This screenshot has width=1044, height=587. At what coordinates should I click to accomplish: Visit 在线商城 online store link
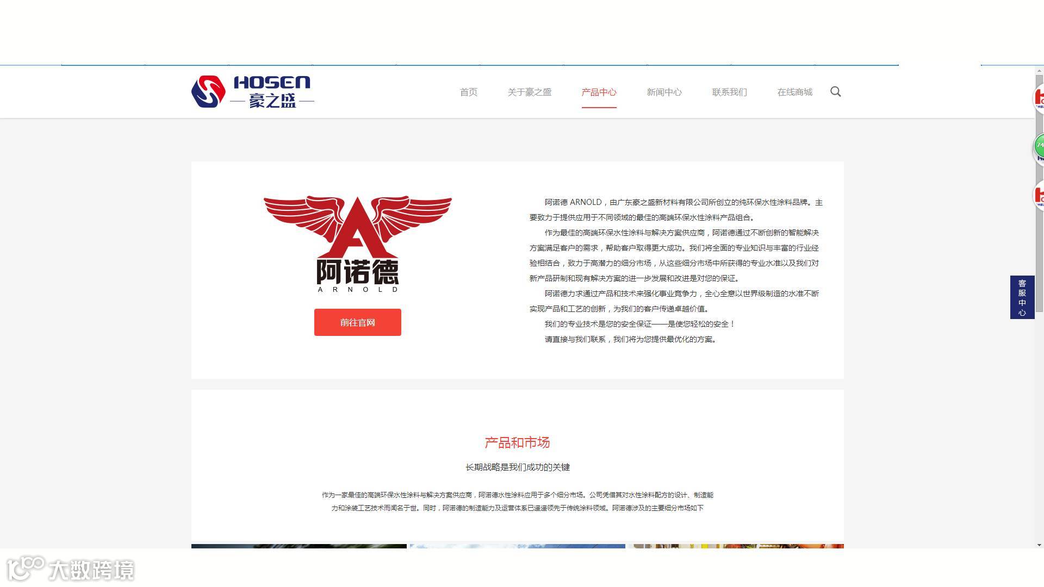coord(794,92)
